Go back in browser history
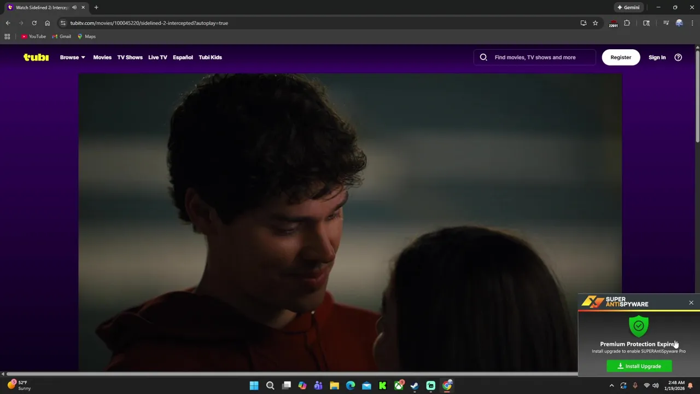 8,23
